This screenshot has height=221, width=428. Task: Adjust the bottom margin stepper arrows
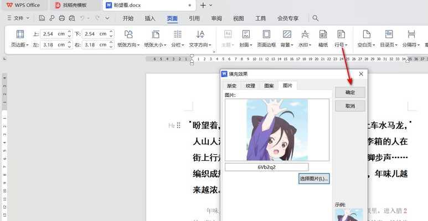[x=111, y=34]
